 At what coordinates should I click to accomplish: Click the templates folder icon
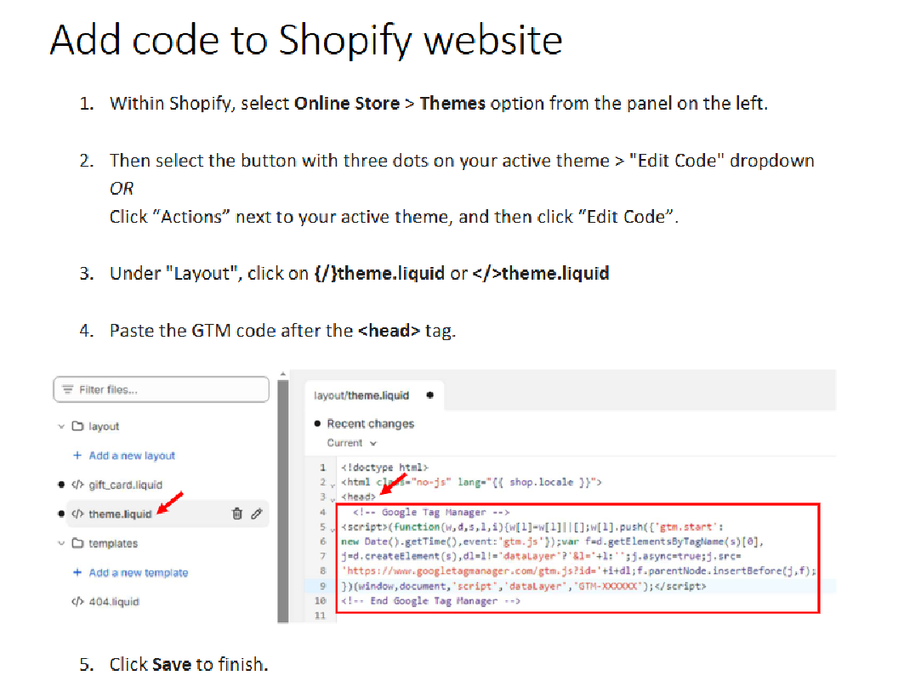coord(77,543)
